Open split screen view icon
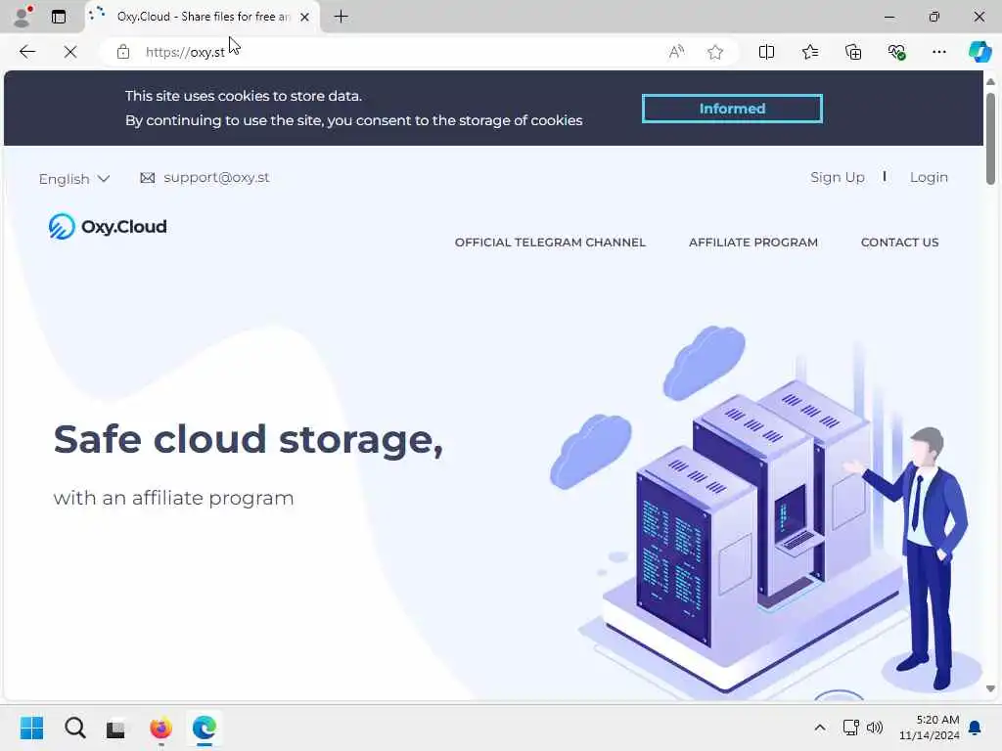The width and height of the screenshot is (1002, 751). 767,52
